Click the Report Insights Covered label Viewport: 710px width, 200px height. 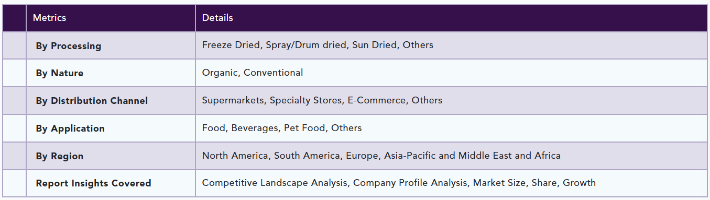click(93, 183)
